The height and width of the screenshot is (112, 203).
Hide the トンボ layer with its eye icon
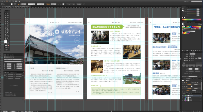pyautogui.click(x=183, y=99)
